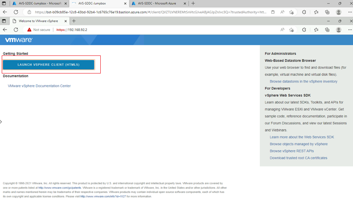Viewport: 353px width, 205px height.
Task: Open collections in outer browser toolbar
Action: tap(327, 12)
